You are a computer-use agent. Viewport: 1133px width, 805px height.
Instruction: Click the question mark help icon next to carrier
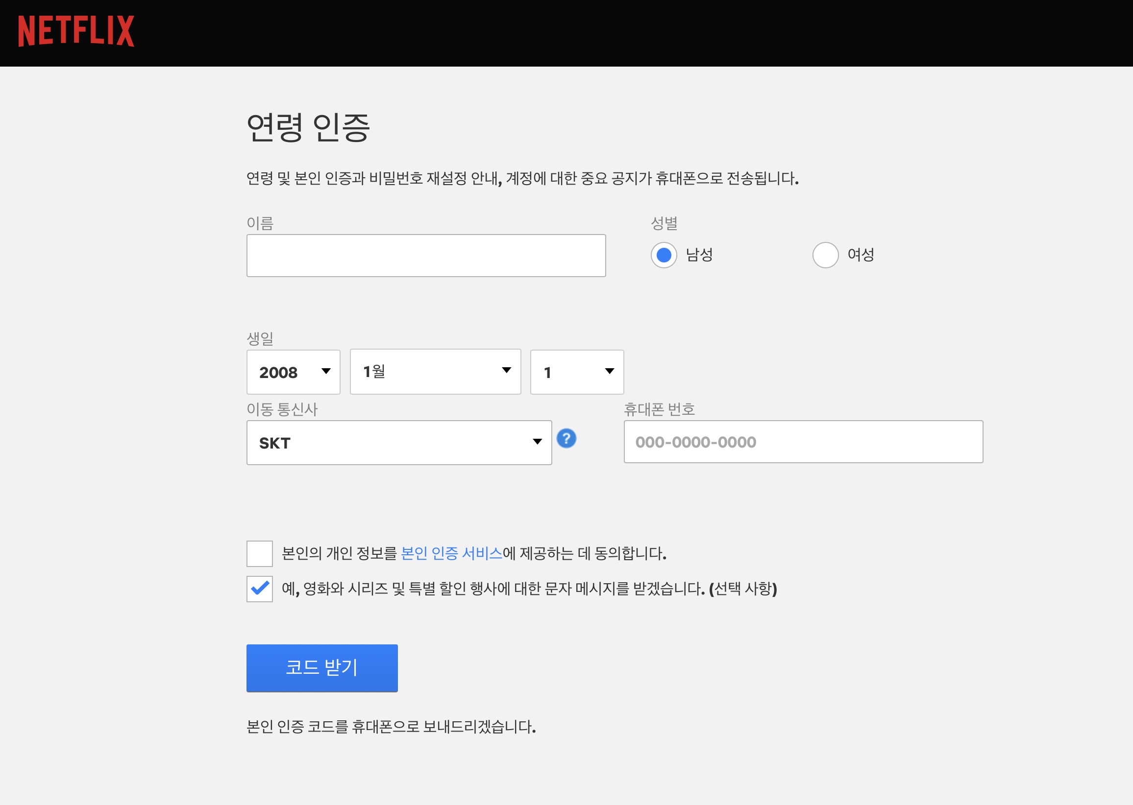567,438
